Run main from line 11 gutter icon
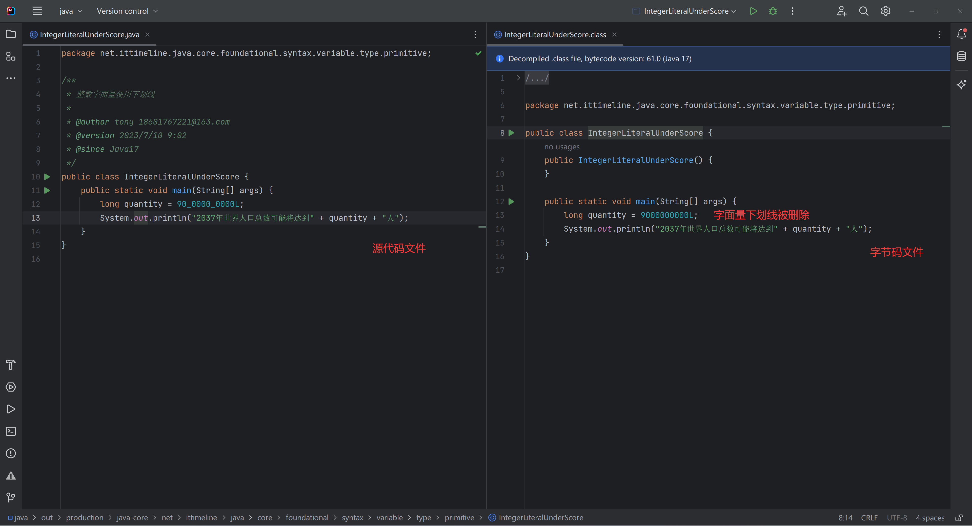This screenshot has width=972, height=526. pos(47,190)
